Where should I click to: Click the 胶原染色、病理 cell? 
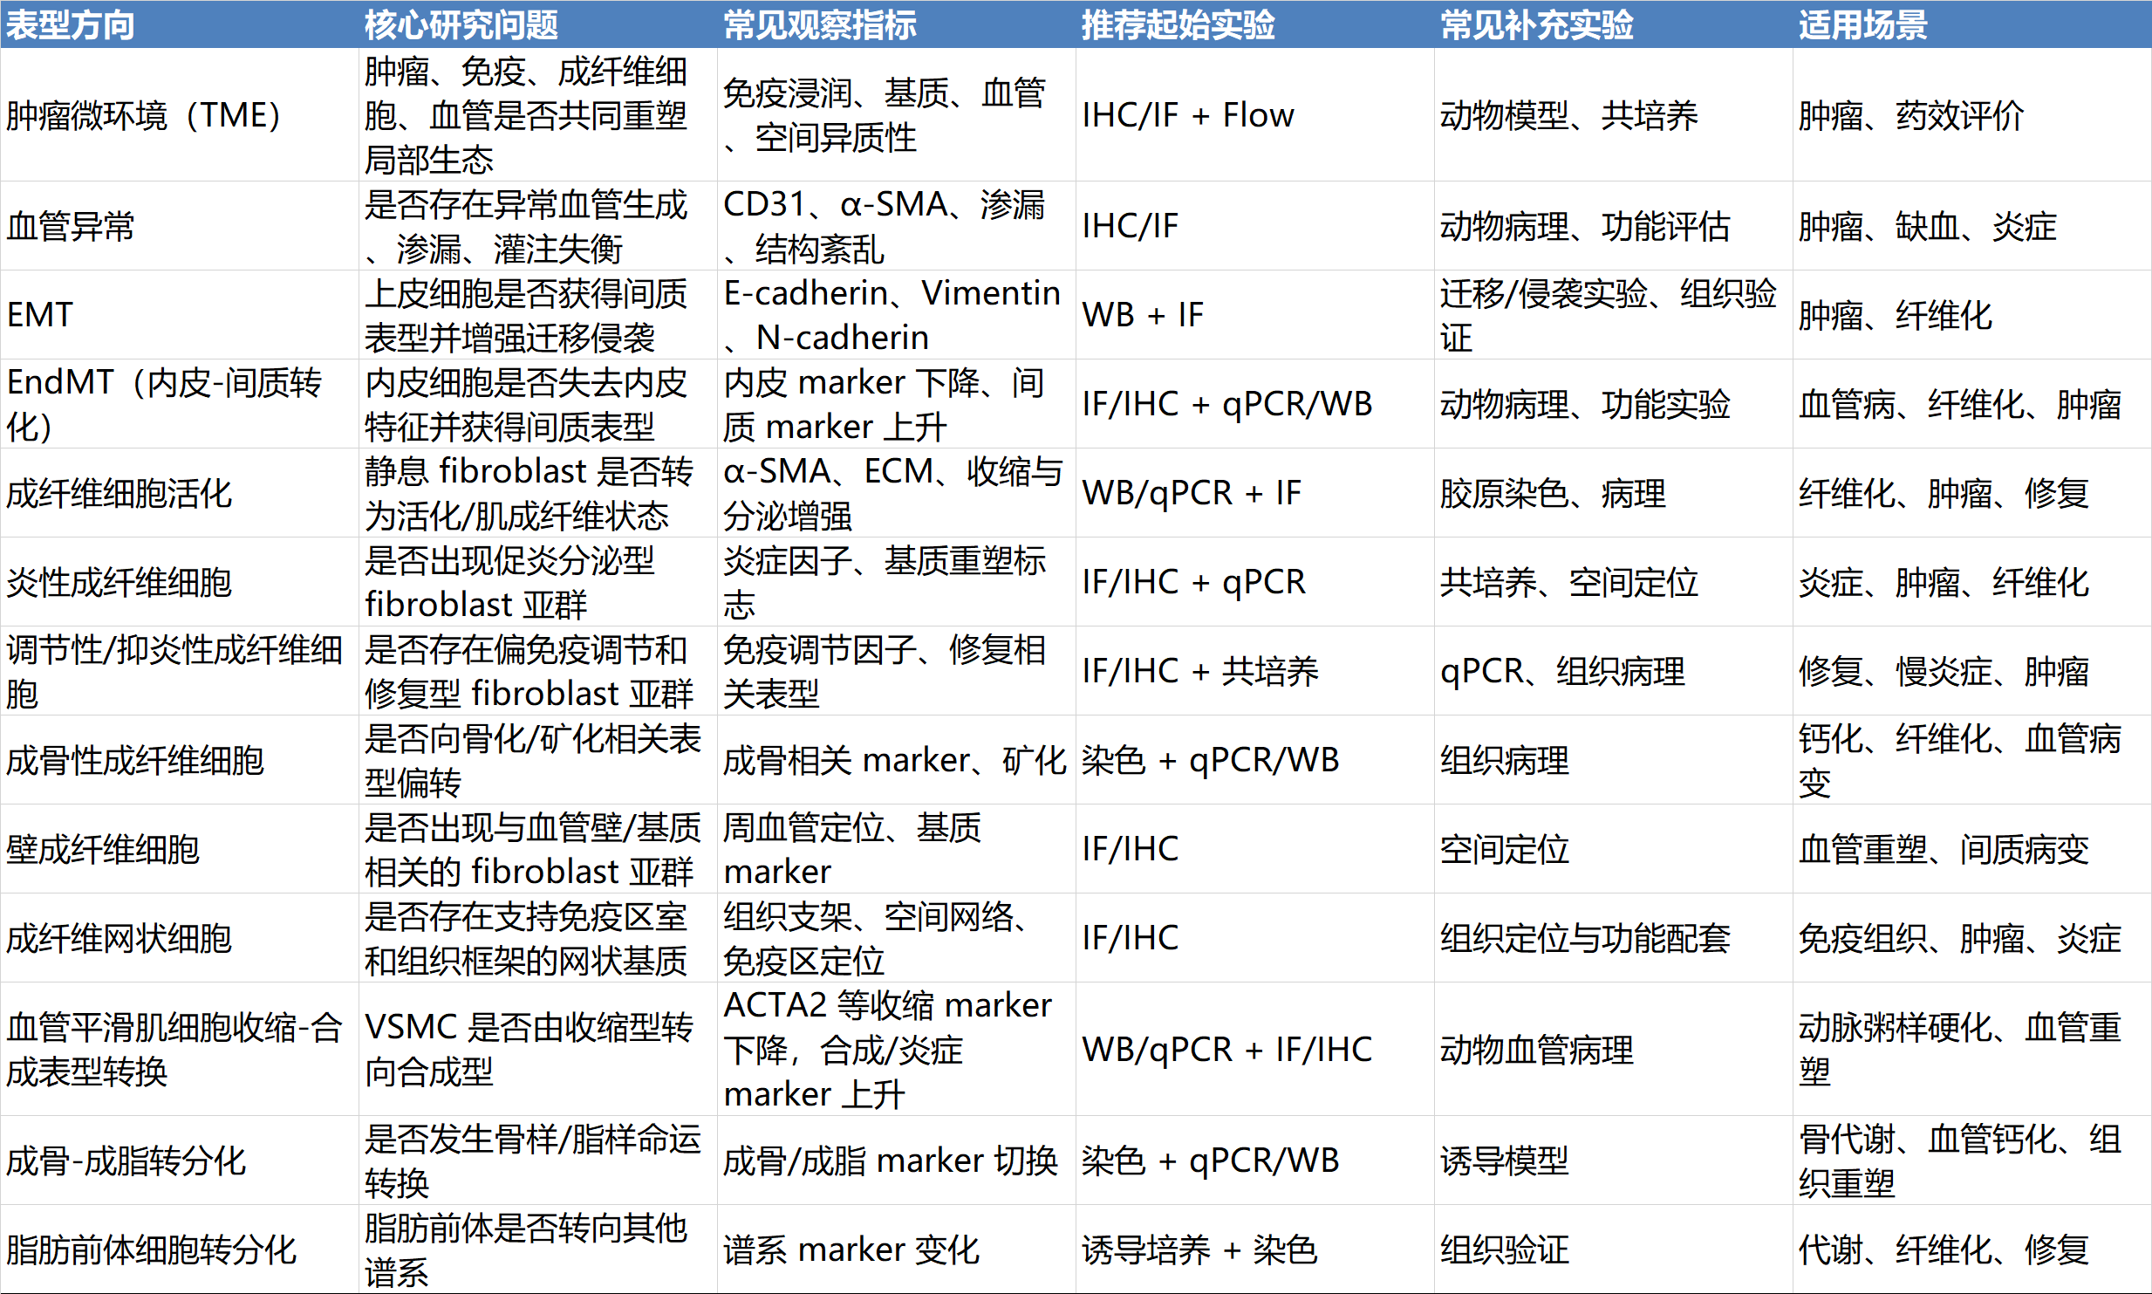1553,493
